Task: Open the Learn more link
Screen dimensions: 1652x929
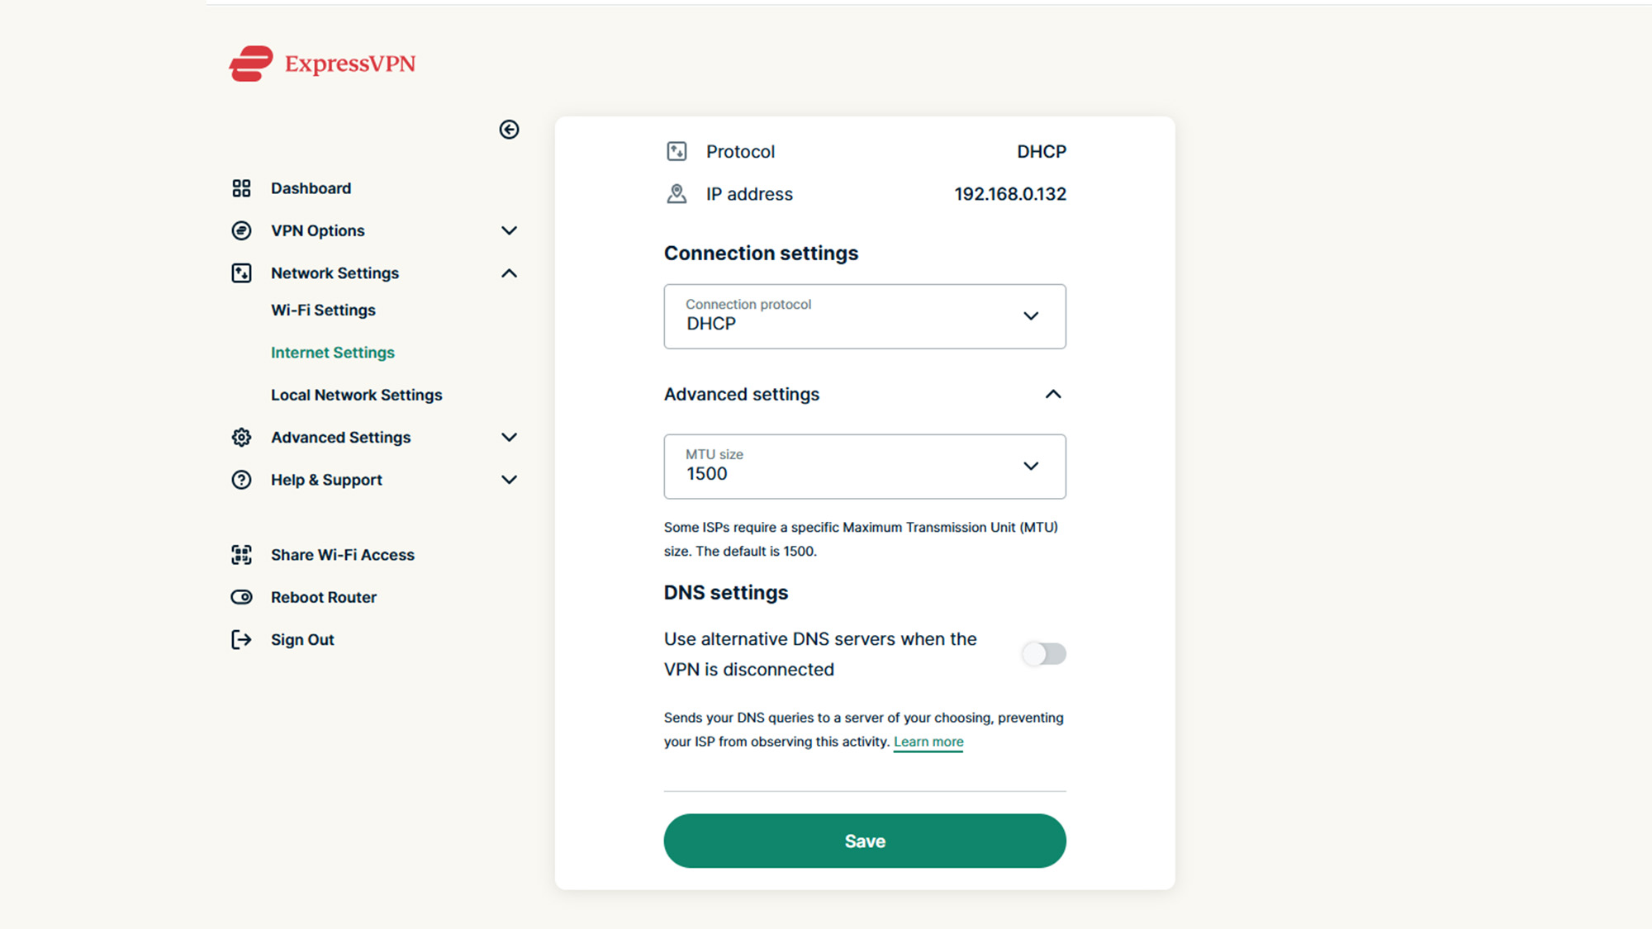Action: (x=928, y=742)
